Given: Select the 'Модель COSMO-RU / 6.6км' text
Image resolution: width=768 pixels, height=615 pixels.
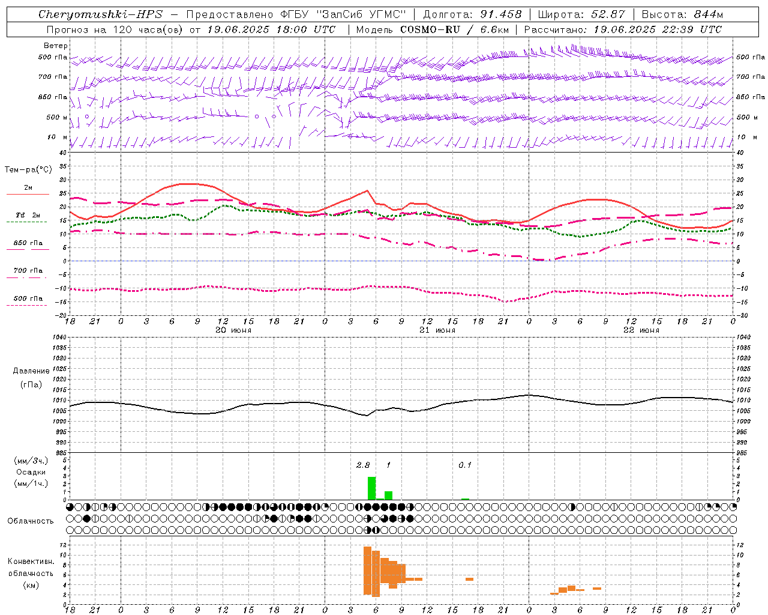Looking at the screenshot, I should coord(433,29).
